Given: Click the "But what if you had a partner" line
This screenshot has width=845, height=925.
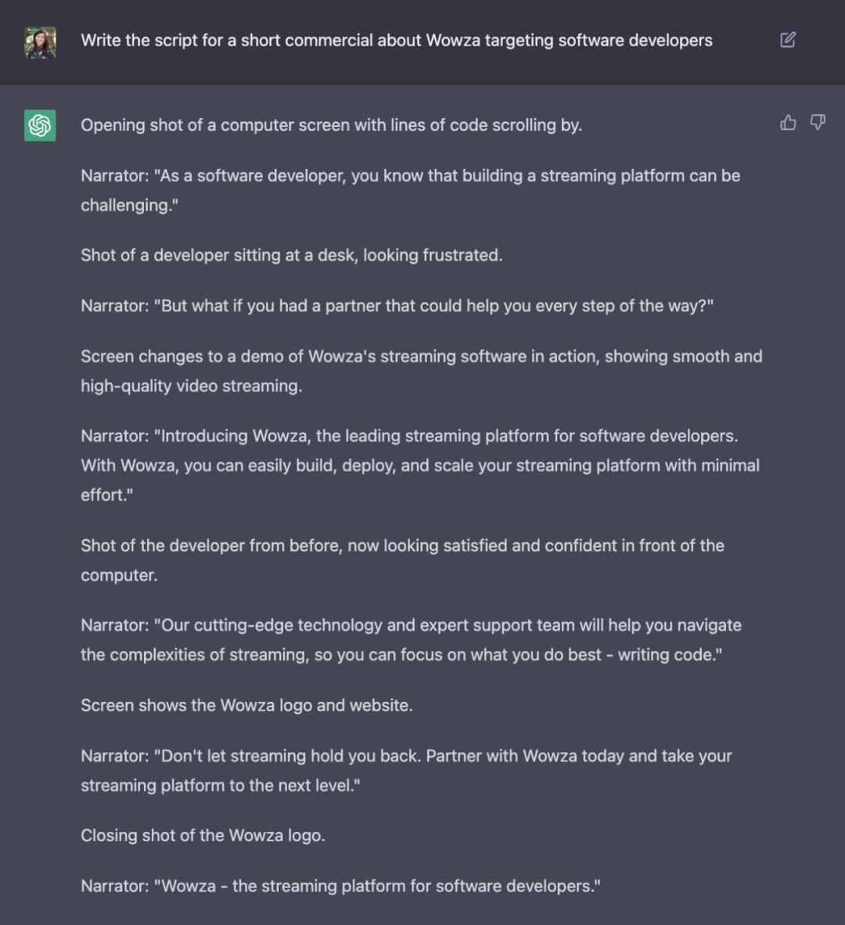Looking at the screenshot, I should click(397, 306).
